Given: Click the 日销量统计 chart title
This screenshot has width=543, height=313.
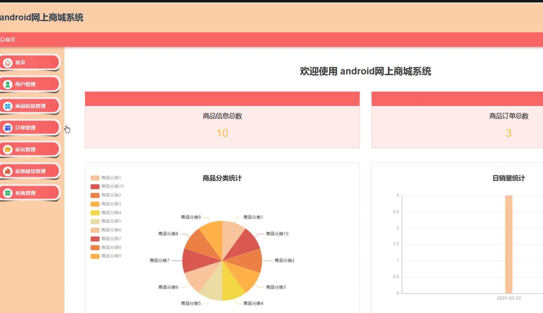Looking at the screenshot, I should tap(509, 178).
